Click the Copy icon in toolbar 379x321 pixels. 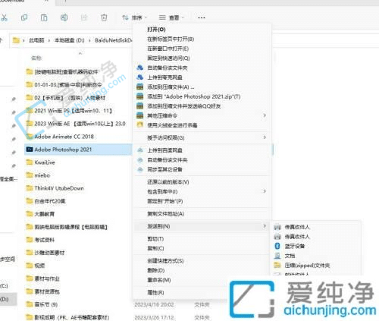click(x=24, y=17)
